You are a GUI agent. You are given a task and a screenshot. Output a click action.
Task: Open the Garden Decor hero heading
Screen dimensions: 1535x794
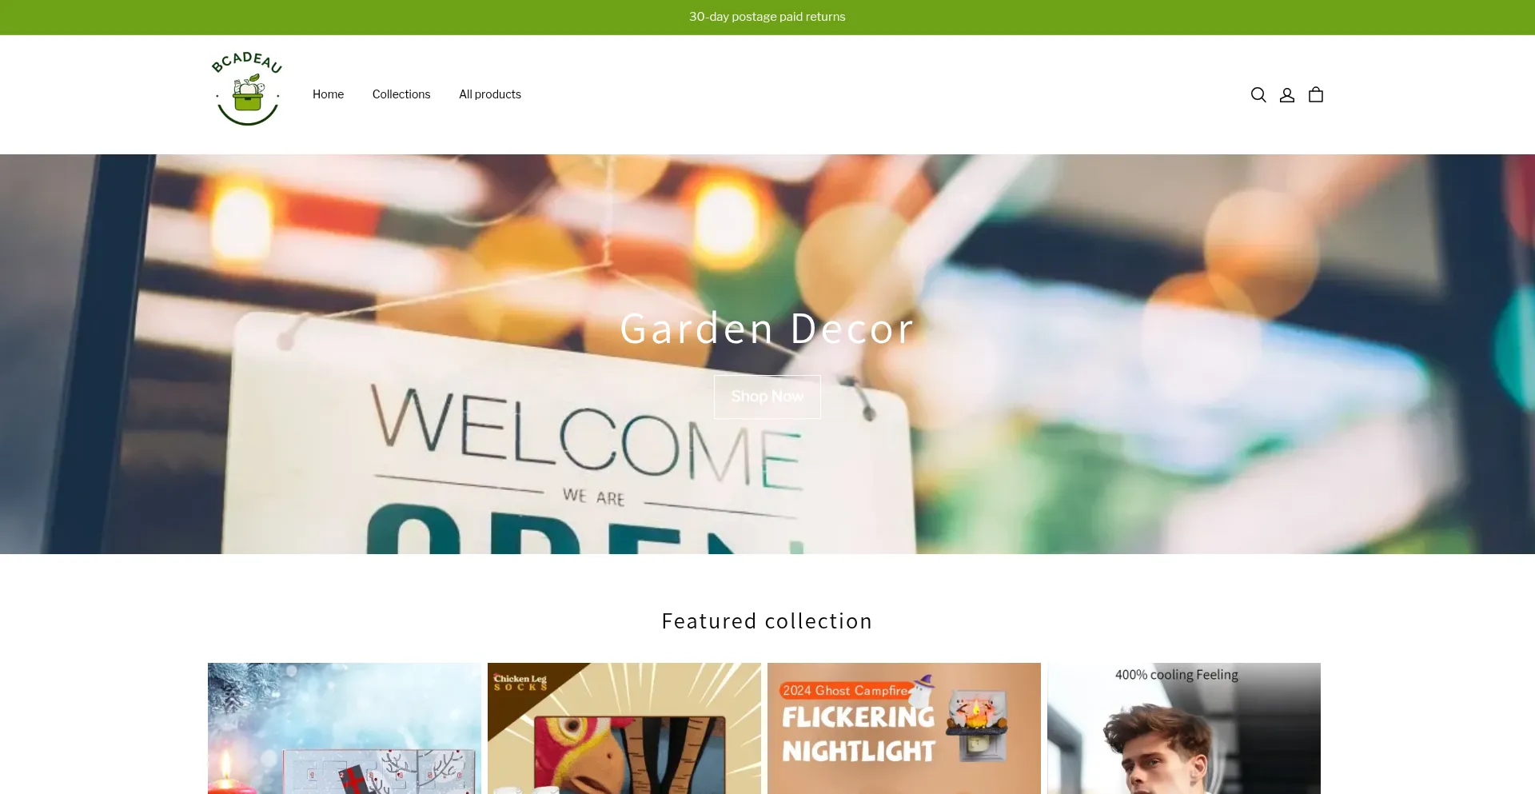767,329
